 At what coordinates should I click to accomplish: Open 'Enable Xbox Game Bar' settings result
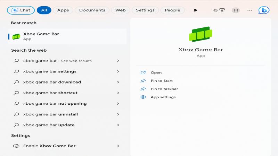coord(67,146)
